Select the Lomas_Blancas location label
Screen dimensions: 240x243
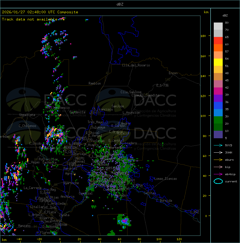point(166,179)
